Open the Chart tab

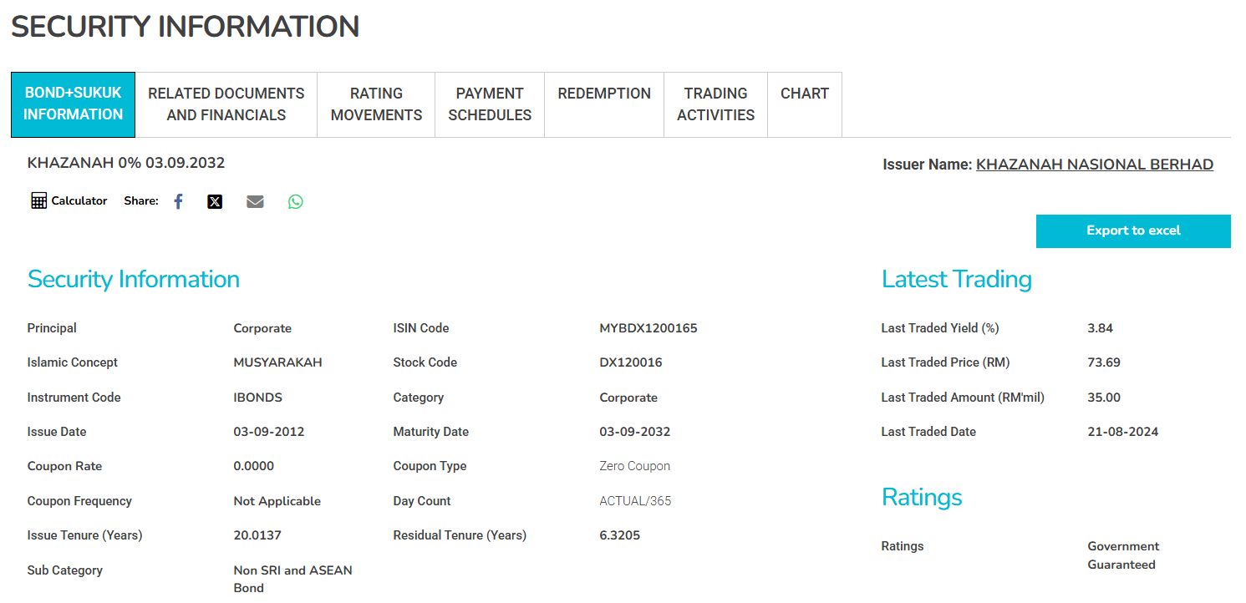click(805, 104)
